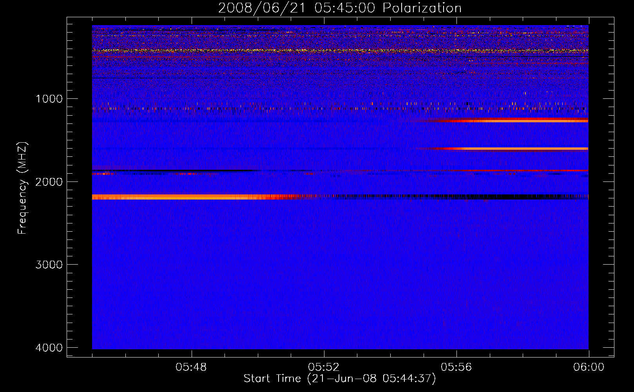Click the bright orange band near 2200 MHz
Screen dimensions: 634x392
coord(196,197)
